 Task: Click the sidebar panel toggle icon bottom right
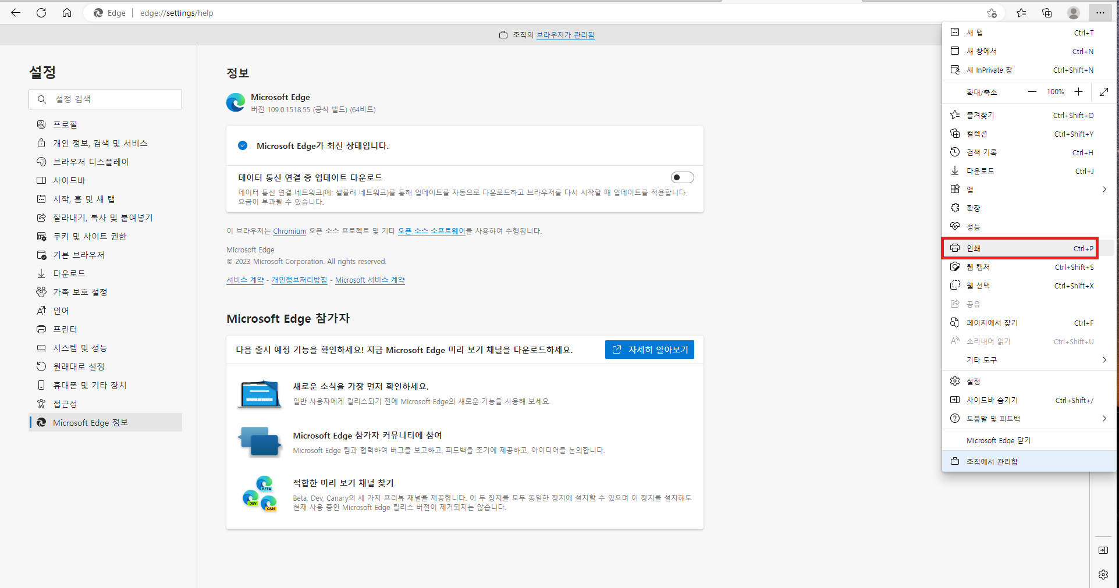click(x=1103, y=550)
